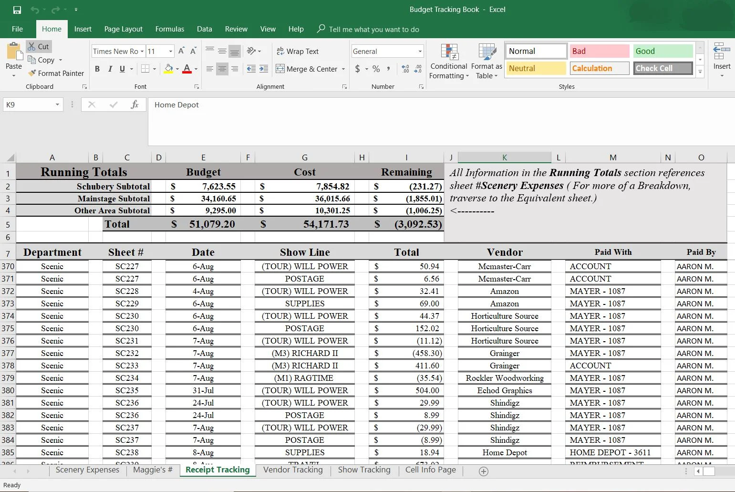The height and width of the screenshot is (492, 735).
Task: Open the number format General dropdown
Action: pyautogui.click(x=420, y=51)
